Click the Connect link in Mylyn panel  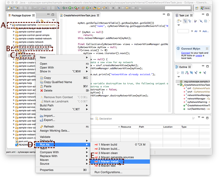pyautogui.click(x=186, y=53)
